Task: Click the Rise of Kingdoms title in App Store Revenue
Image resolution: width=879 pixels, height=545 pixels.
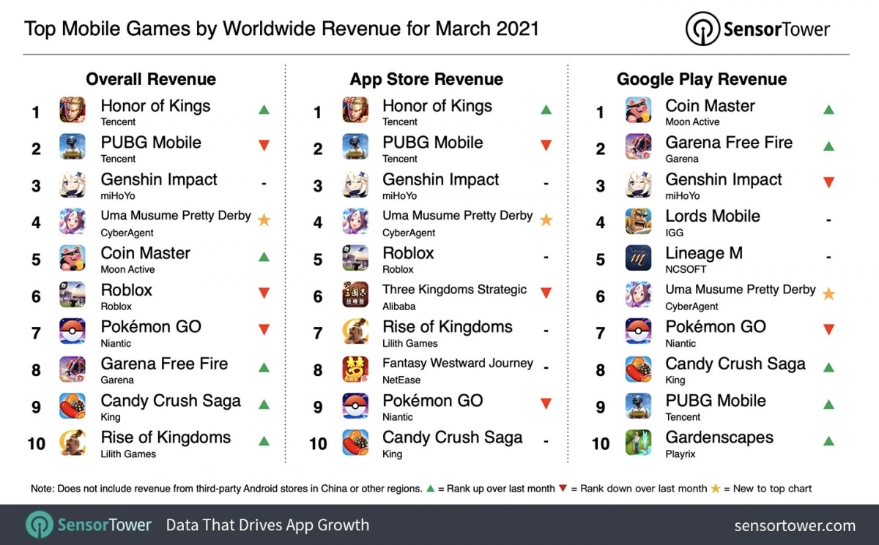Action: pos(447,327)
